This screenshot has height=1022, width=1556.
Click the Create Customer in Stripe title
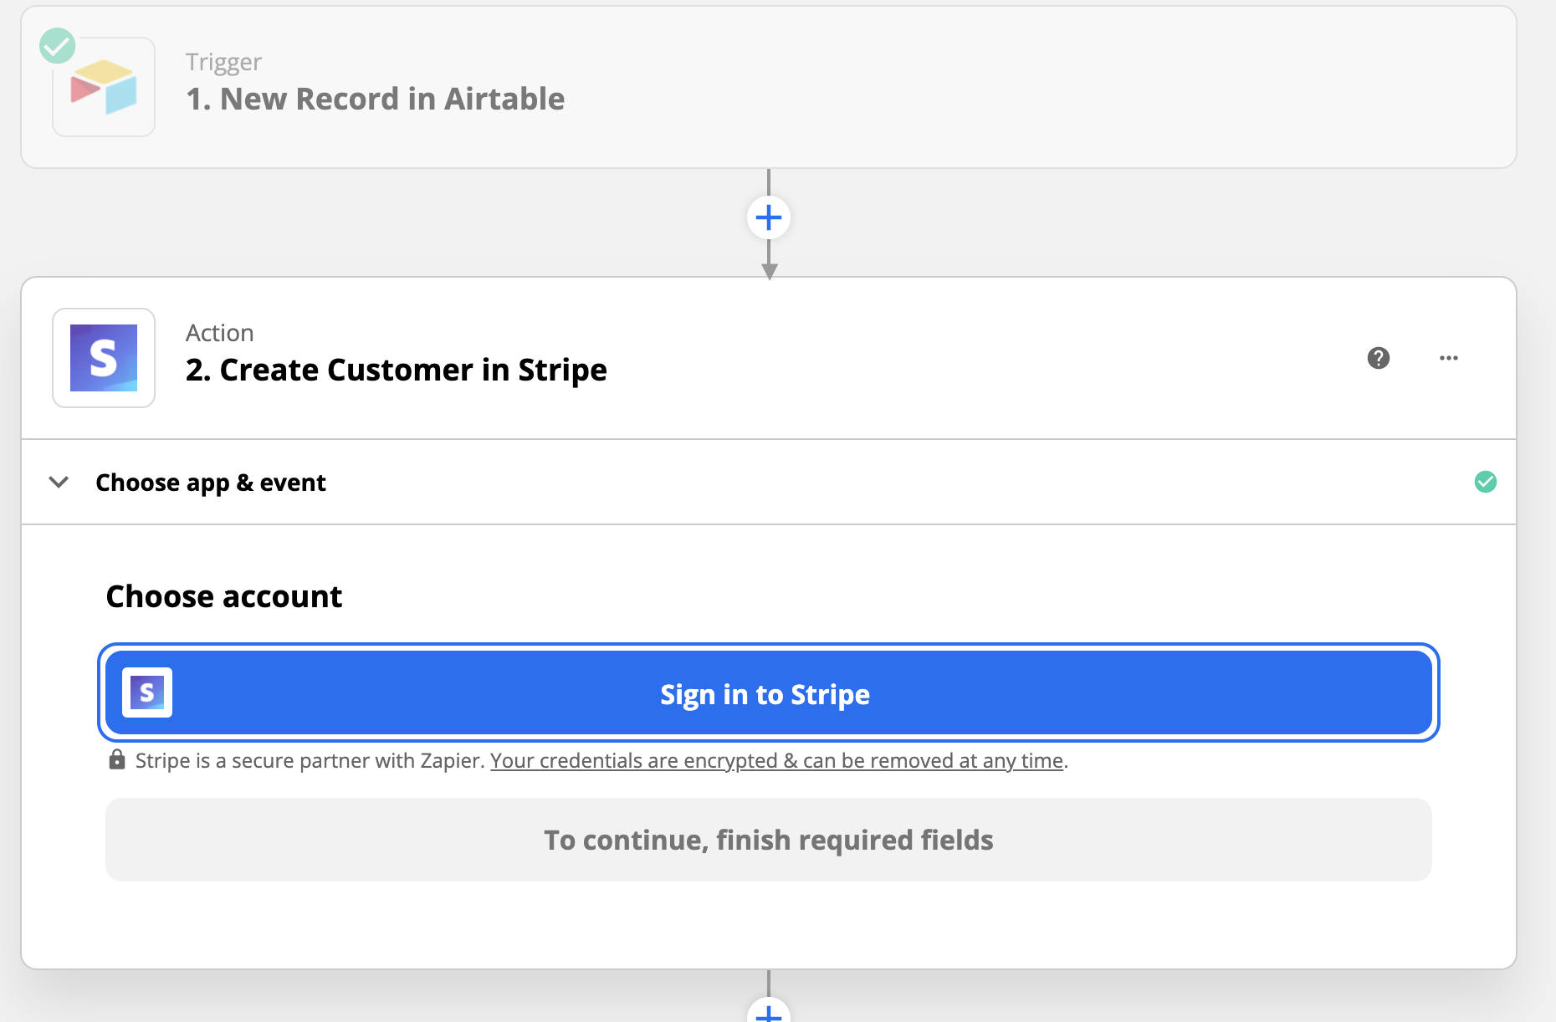click(x=397, y=370)
